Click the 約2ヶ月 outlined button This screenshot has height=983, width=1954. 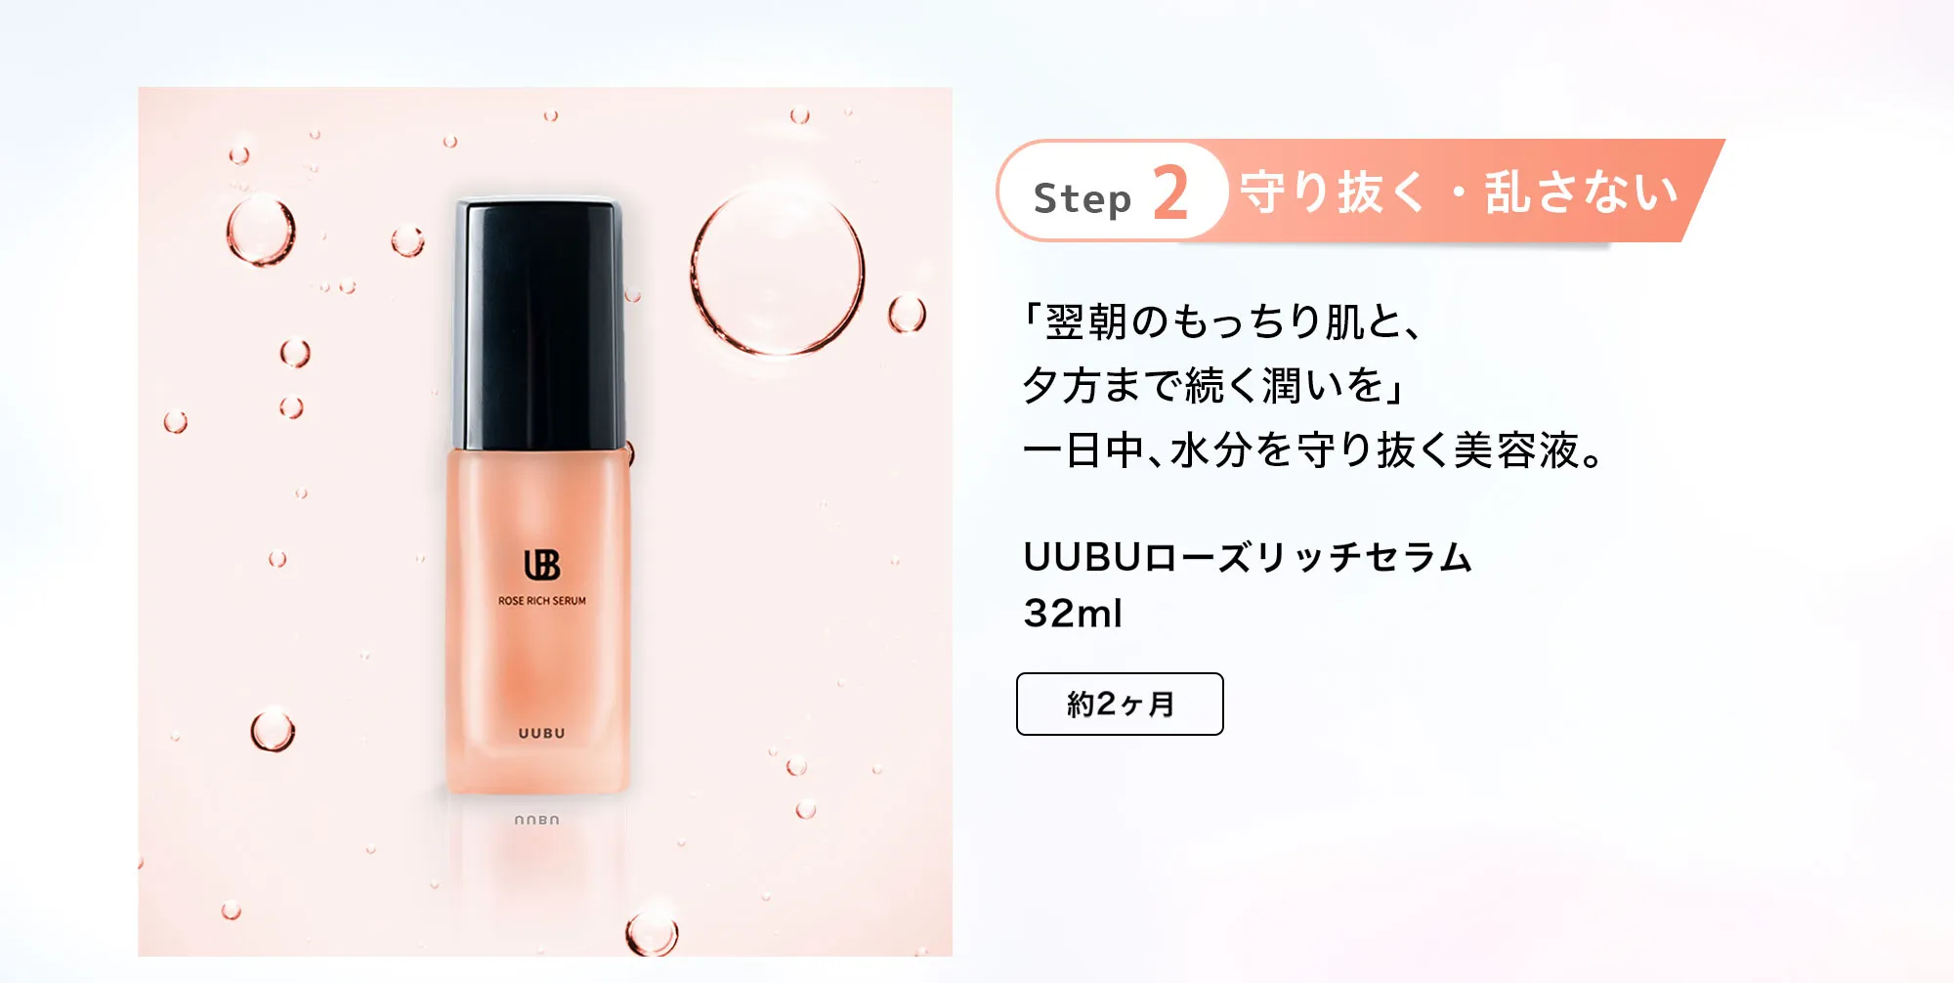pos(1120,704)
